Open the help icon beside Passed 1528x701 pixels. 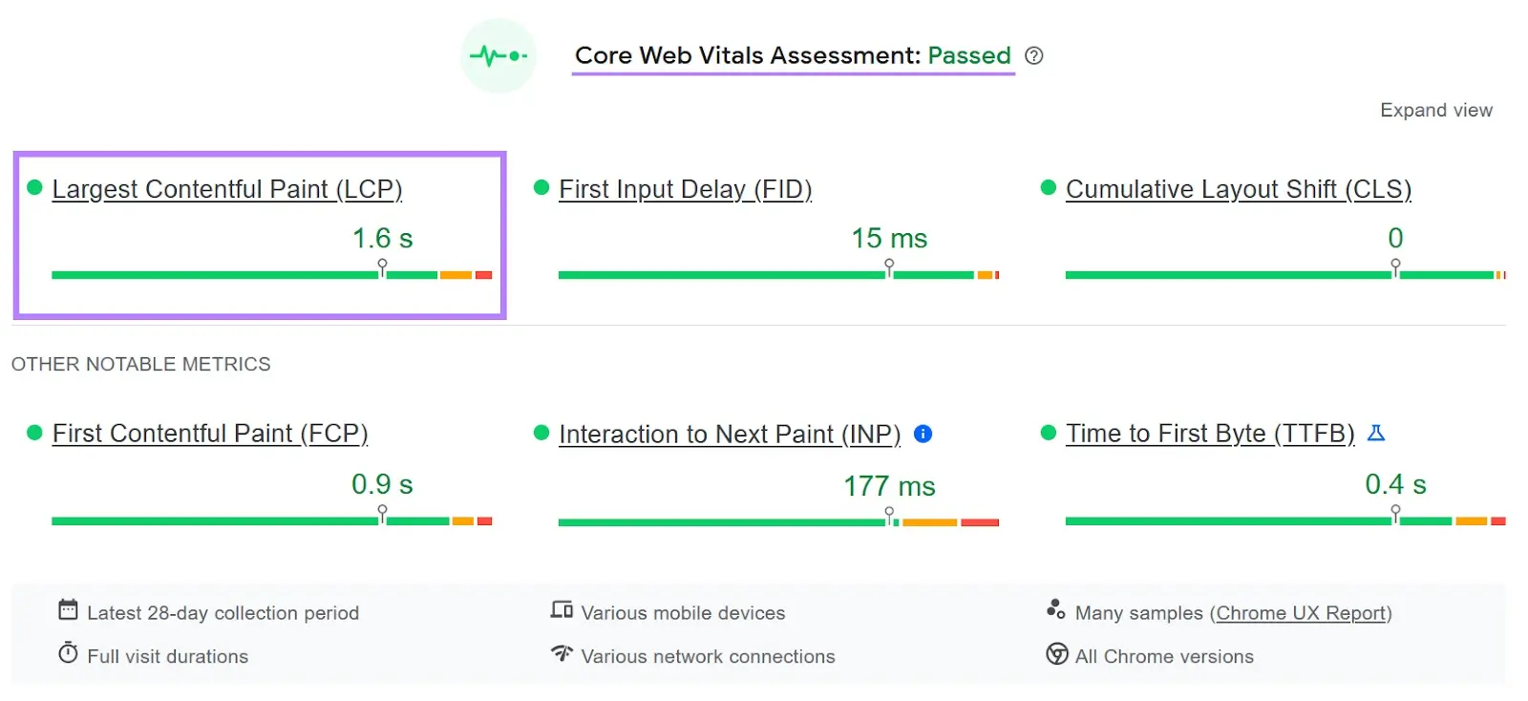[1034, 56]
